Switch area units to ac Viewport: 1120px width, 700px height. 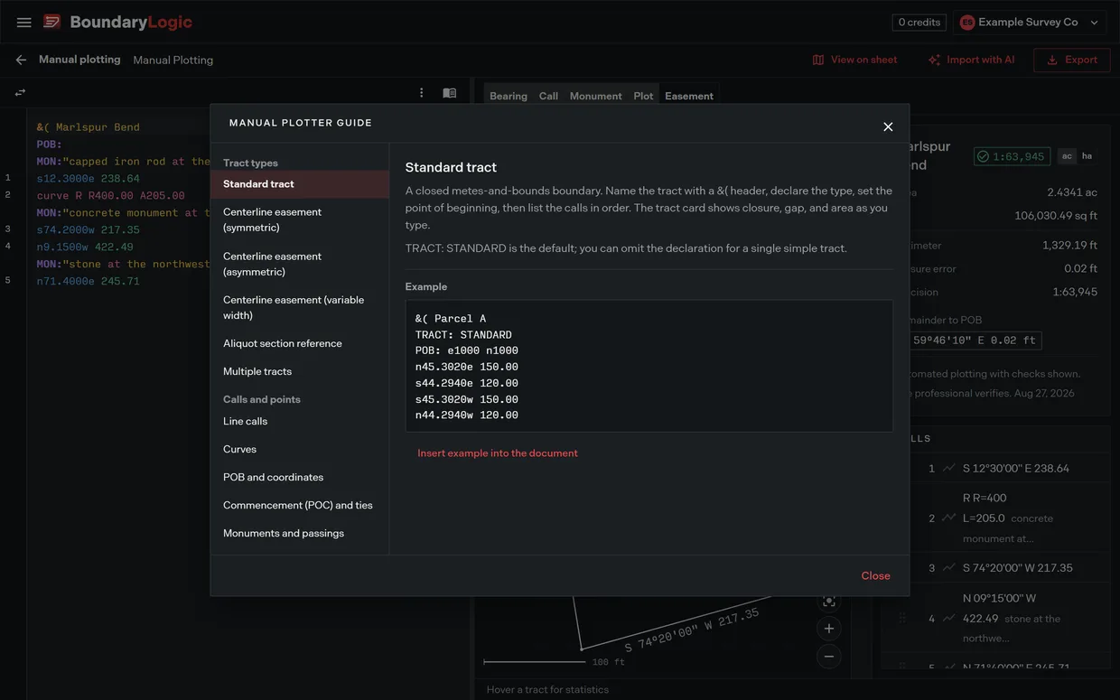click(x=1067, y=156)
